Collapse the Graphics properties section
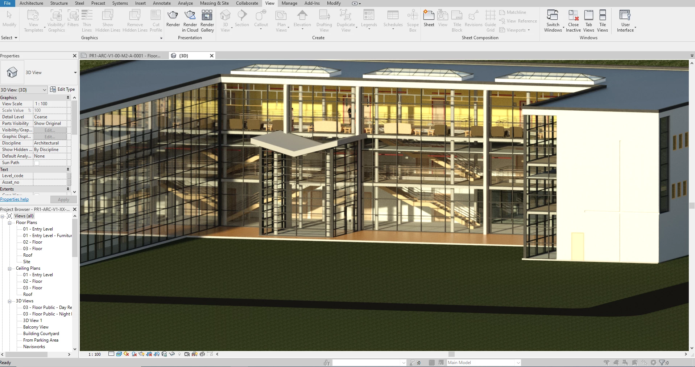The image size is (695, 367). 68,98
